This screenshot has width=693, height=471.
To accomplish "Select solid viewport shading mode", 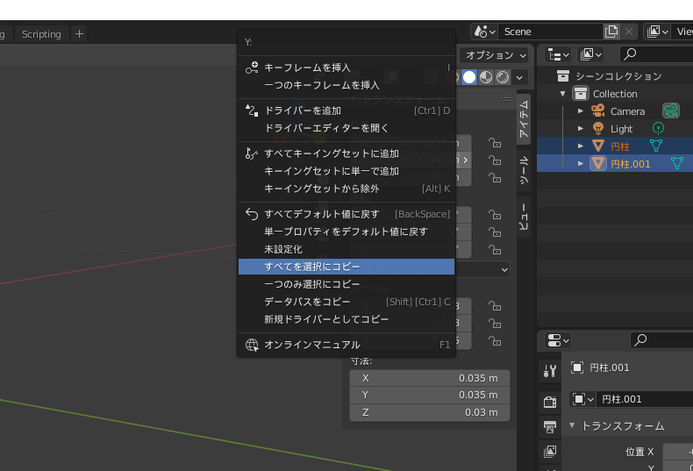I will (x=469, y=77).
